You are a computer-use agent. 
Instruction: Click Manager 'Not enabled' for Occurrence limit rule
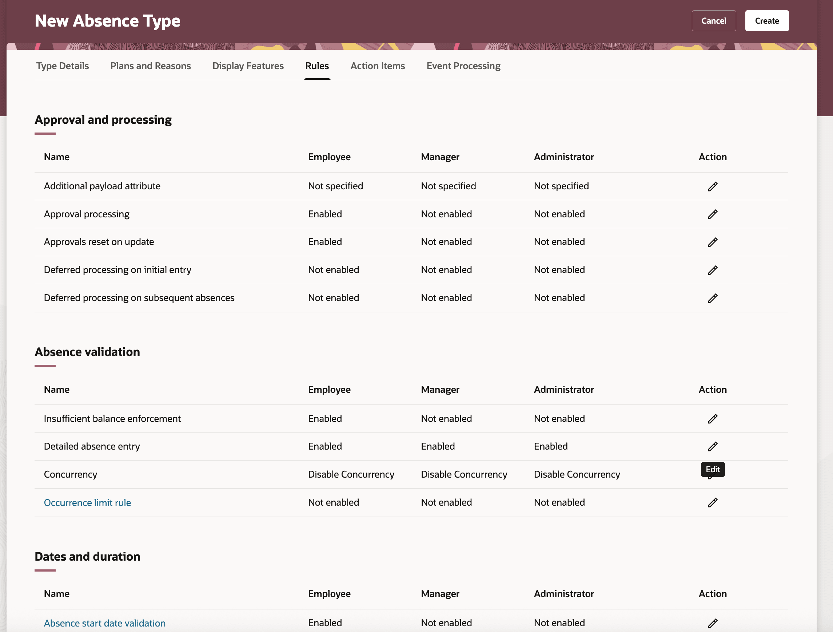[x=446, y=502]
